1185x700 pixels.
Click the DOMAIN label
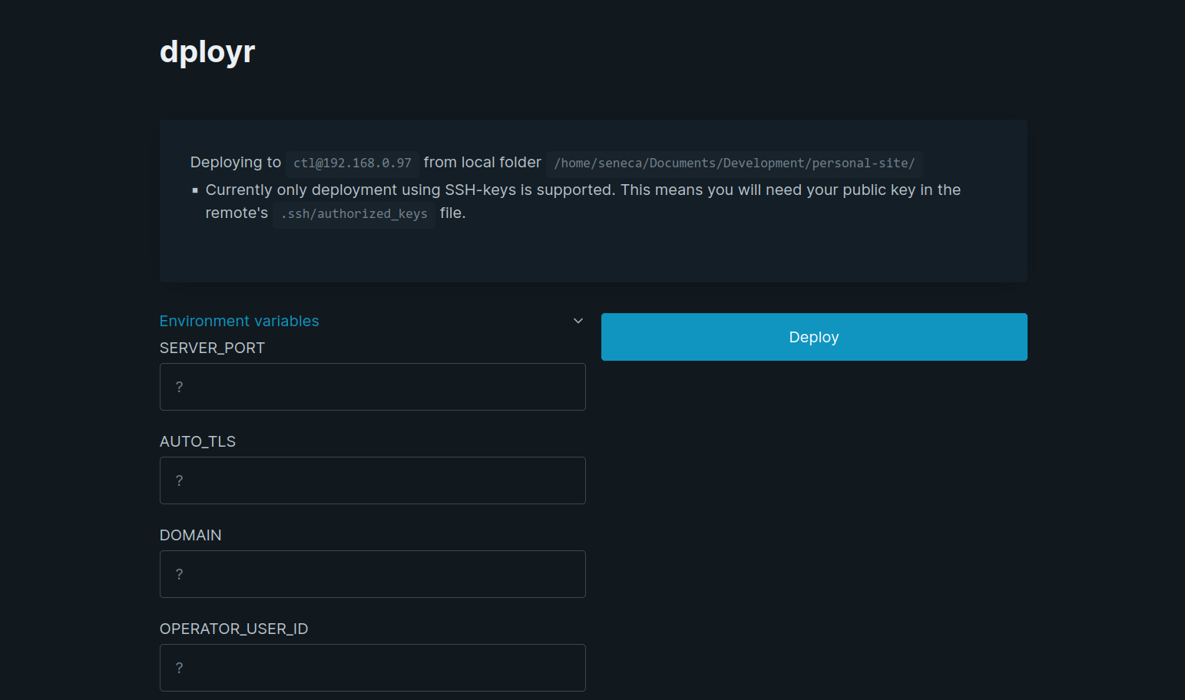coord(190,535)
